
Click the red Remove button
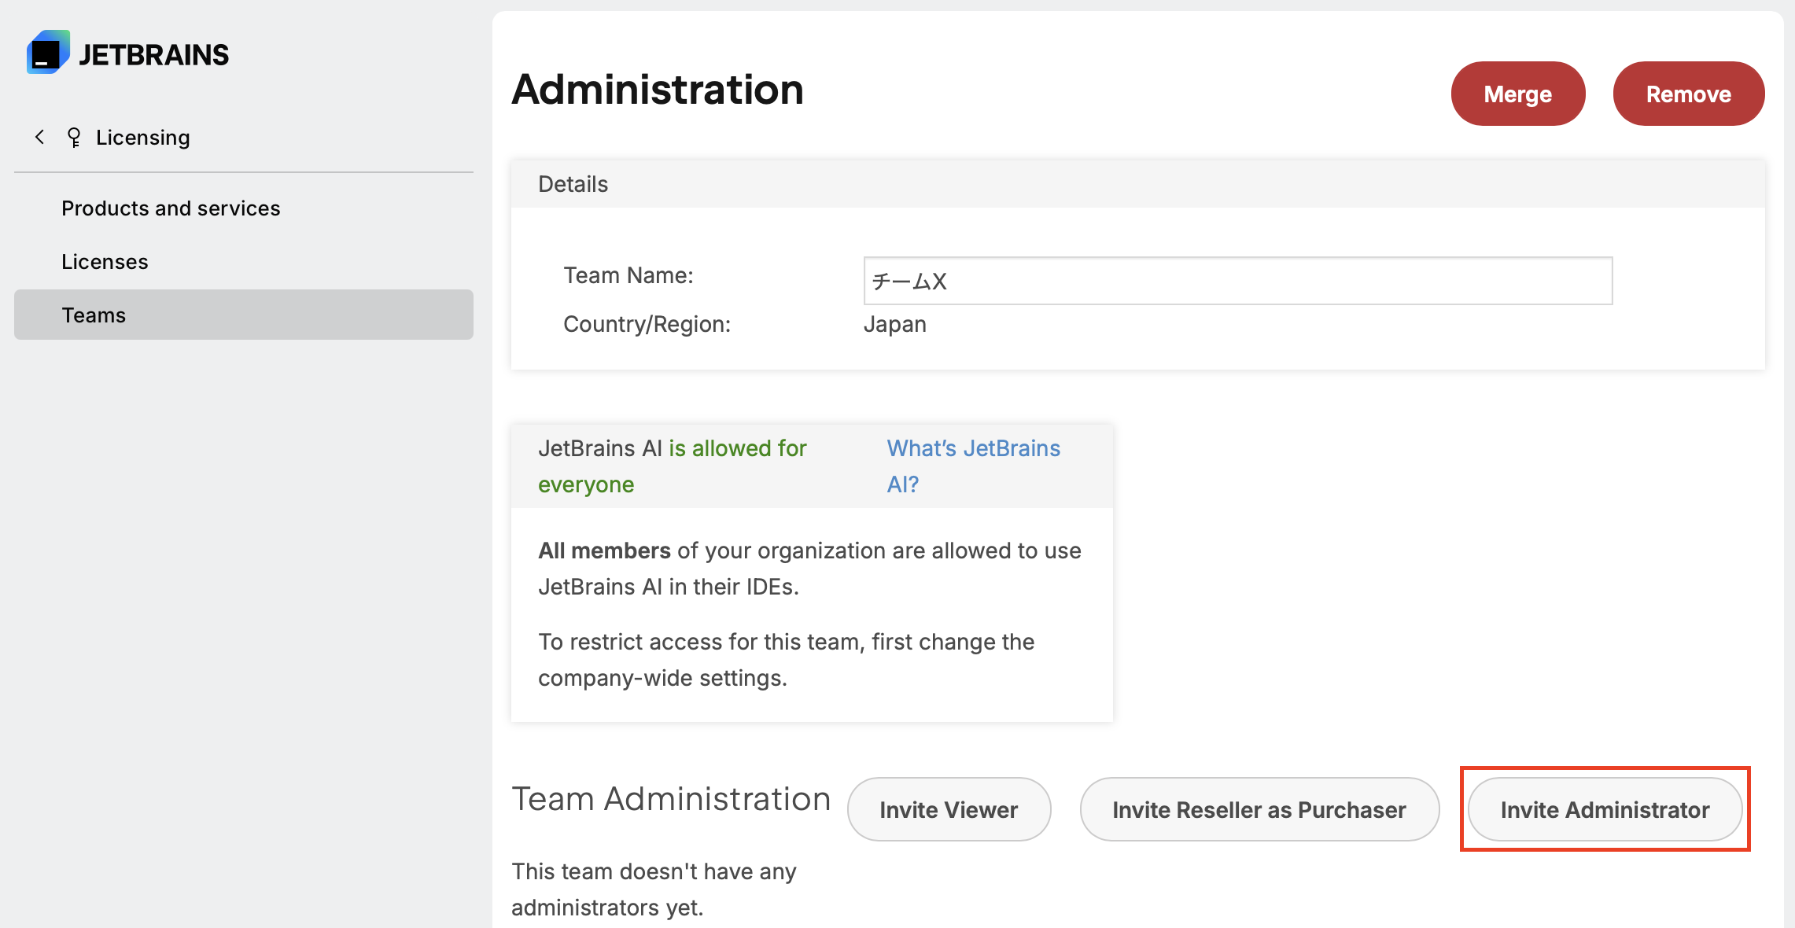tap(1689, 94)
